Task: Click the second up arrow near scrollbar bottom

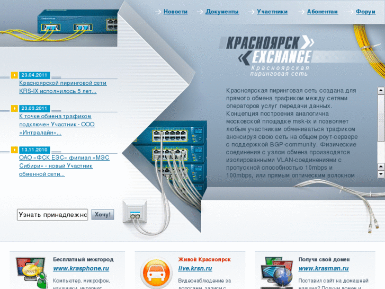Action: click(x=381, y=167)
